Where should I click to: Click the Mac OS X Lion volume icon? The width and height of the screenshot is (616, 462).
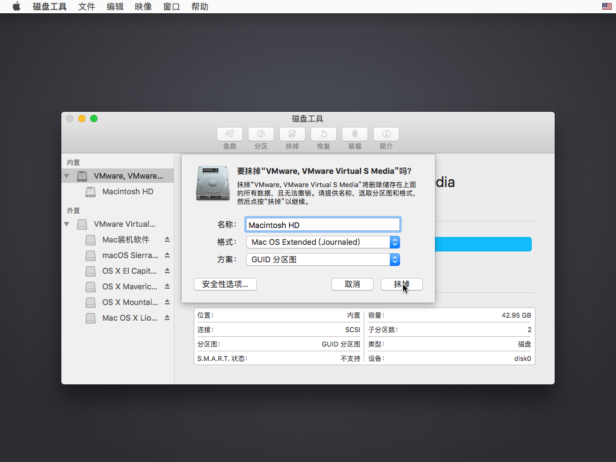click(x=90, y=318)
